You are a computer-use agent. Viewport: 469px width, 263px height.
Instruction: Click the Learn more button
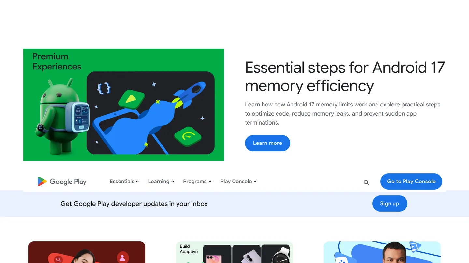[x=267, y=143]
